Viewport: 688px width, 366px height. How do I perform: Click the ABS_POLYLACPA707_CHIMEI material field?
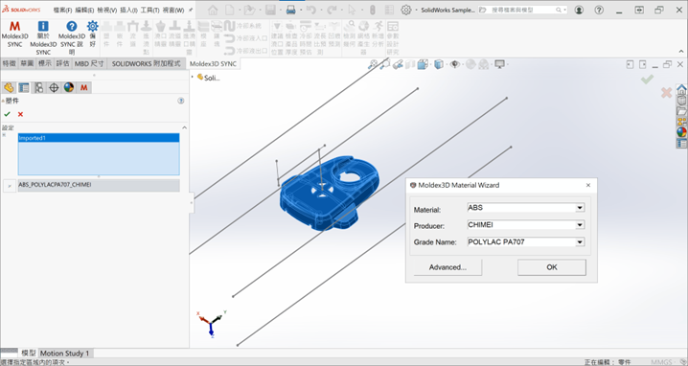99,185
